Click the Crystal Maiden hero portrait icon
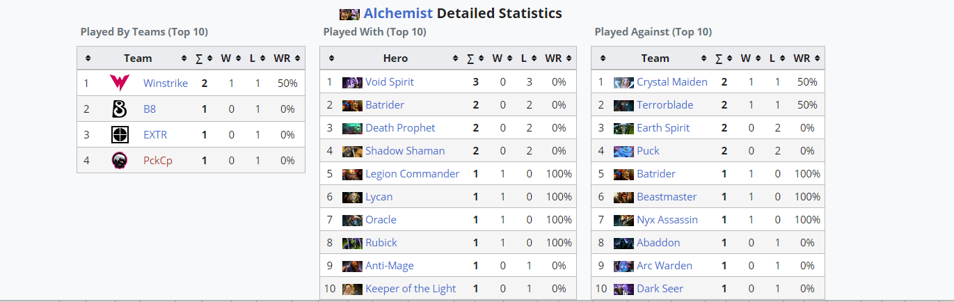This screenshot has height=302, width=954. 623,82
